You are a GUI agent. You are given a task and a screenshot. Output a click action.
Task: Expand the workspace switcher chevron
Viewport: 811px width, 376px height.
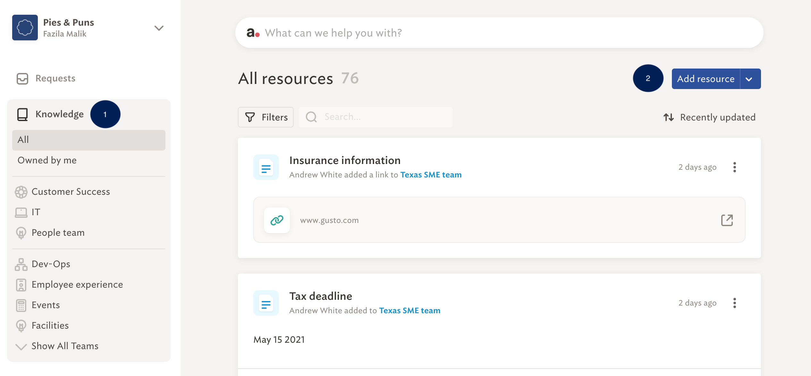click(159, 28)
